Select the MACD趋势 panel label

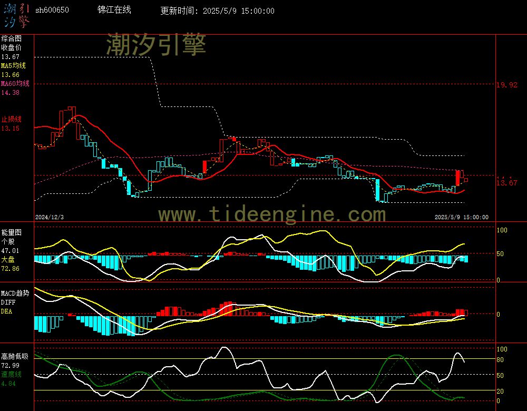pos(15,293)
